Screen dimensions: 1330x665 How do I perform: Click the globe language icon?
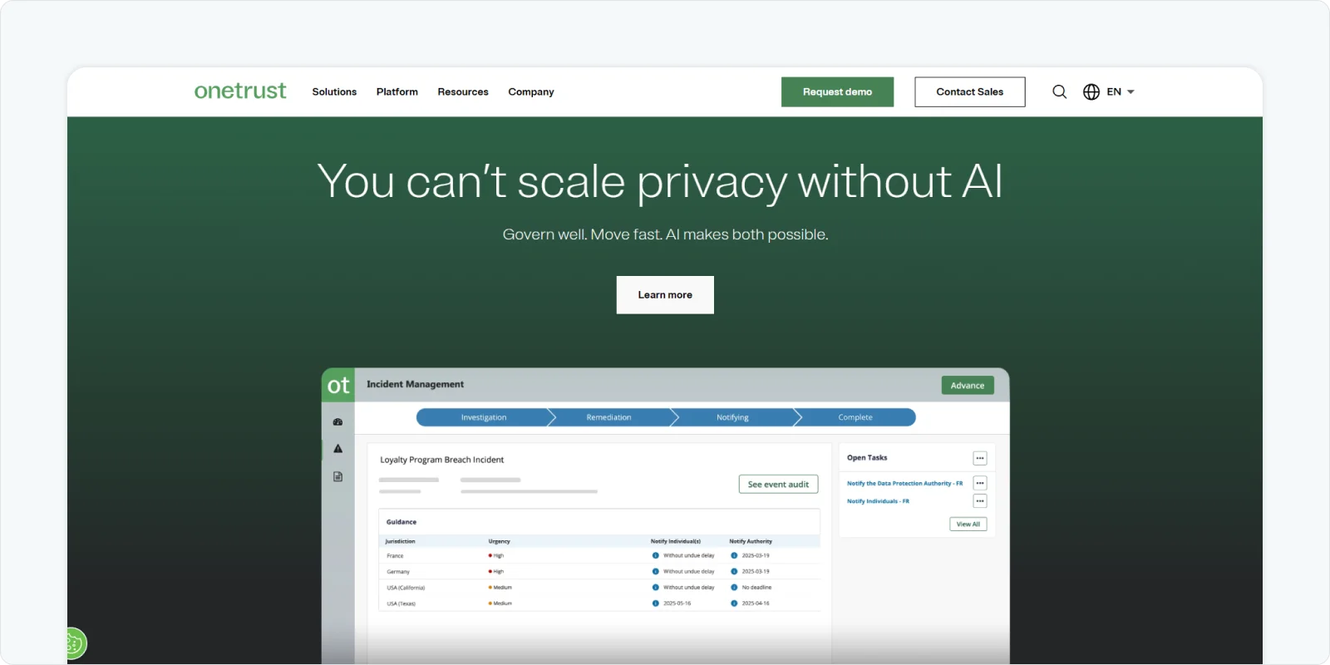(x=1091, y=91)
